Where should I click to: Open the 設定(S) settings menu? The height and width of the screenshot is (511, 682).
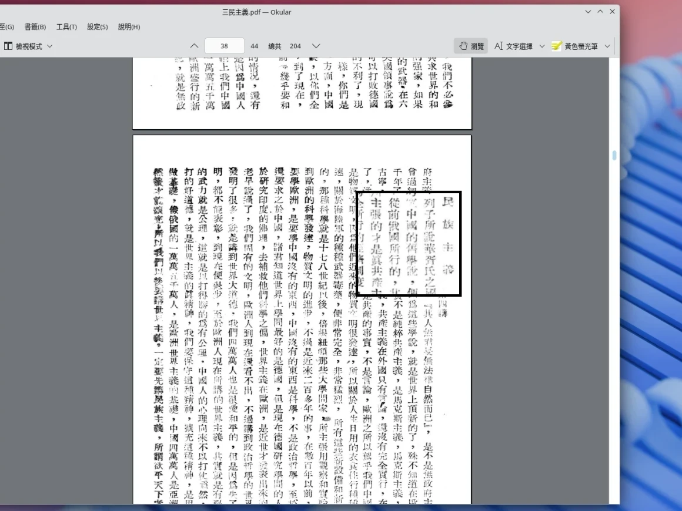click(97, 26)
